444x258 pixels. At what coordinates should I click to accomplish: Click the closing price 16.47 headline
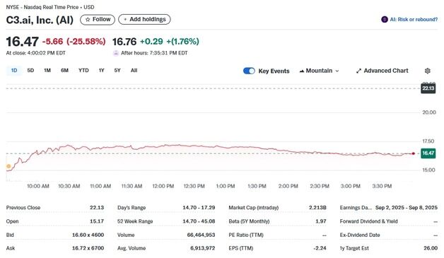pos(23,42)
